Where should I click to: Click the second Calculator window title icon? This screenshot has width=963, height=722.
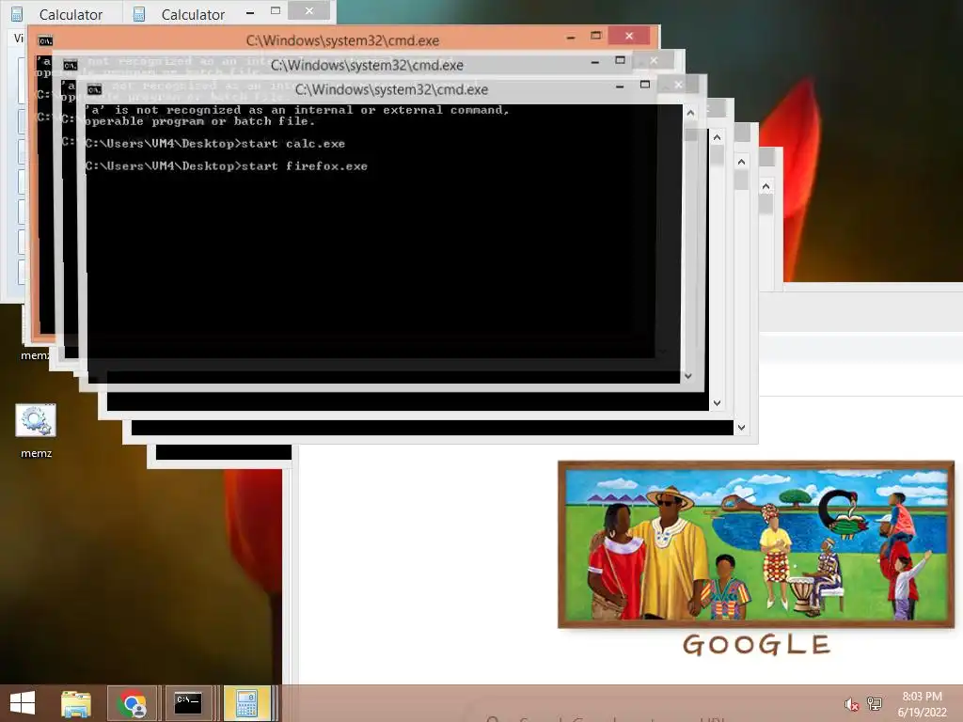[139, 13]
